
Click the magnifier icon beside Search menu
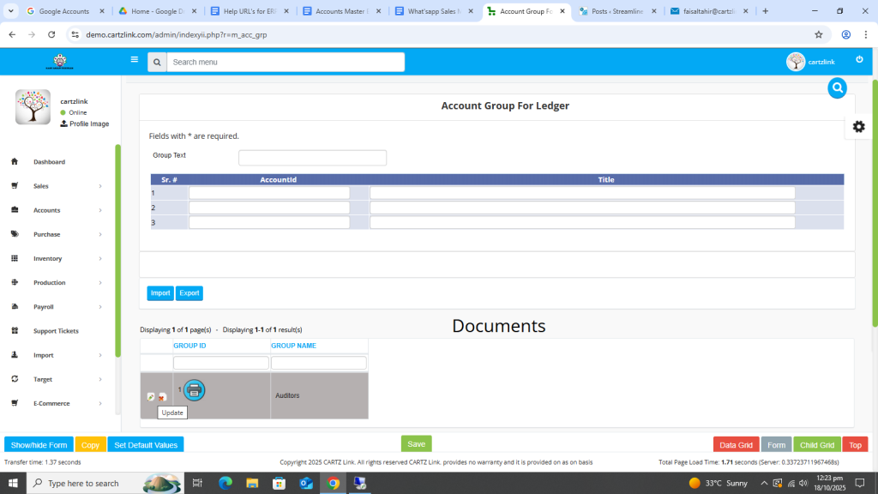(x=157, y=62)
